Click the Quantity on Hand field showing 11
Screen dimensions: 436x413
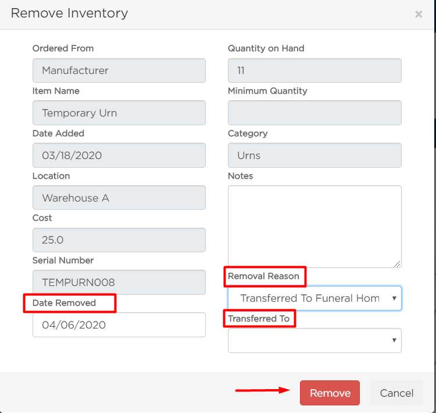[315, 70]
